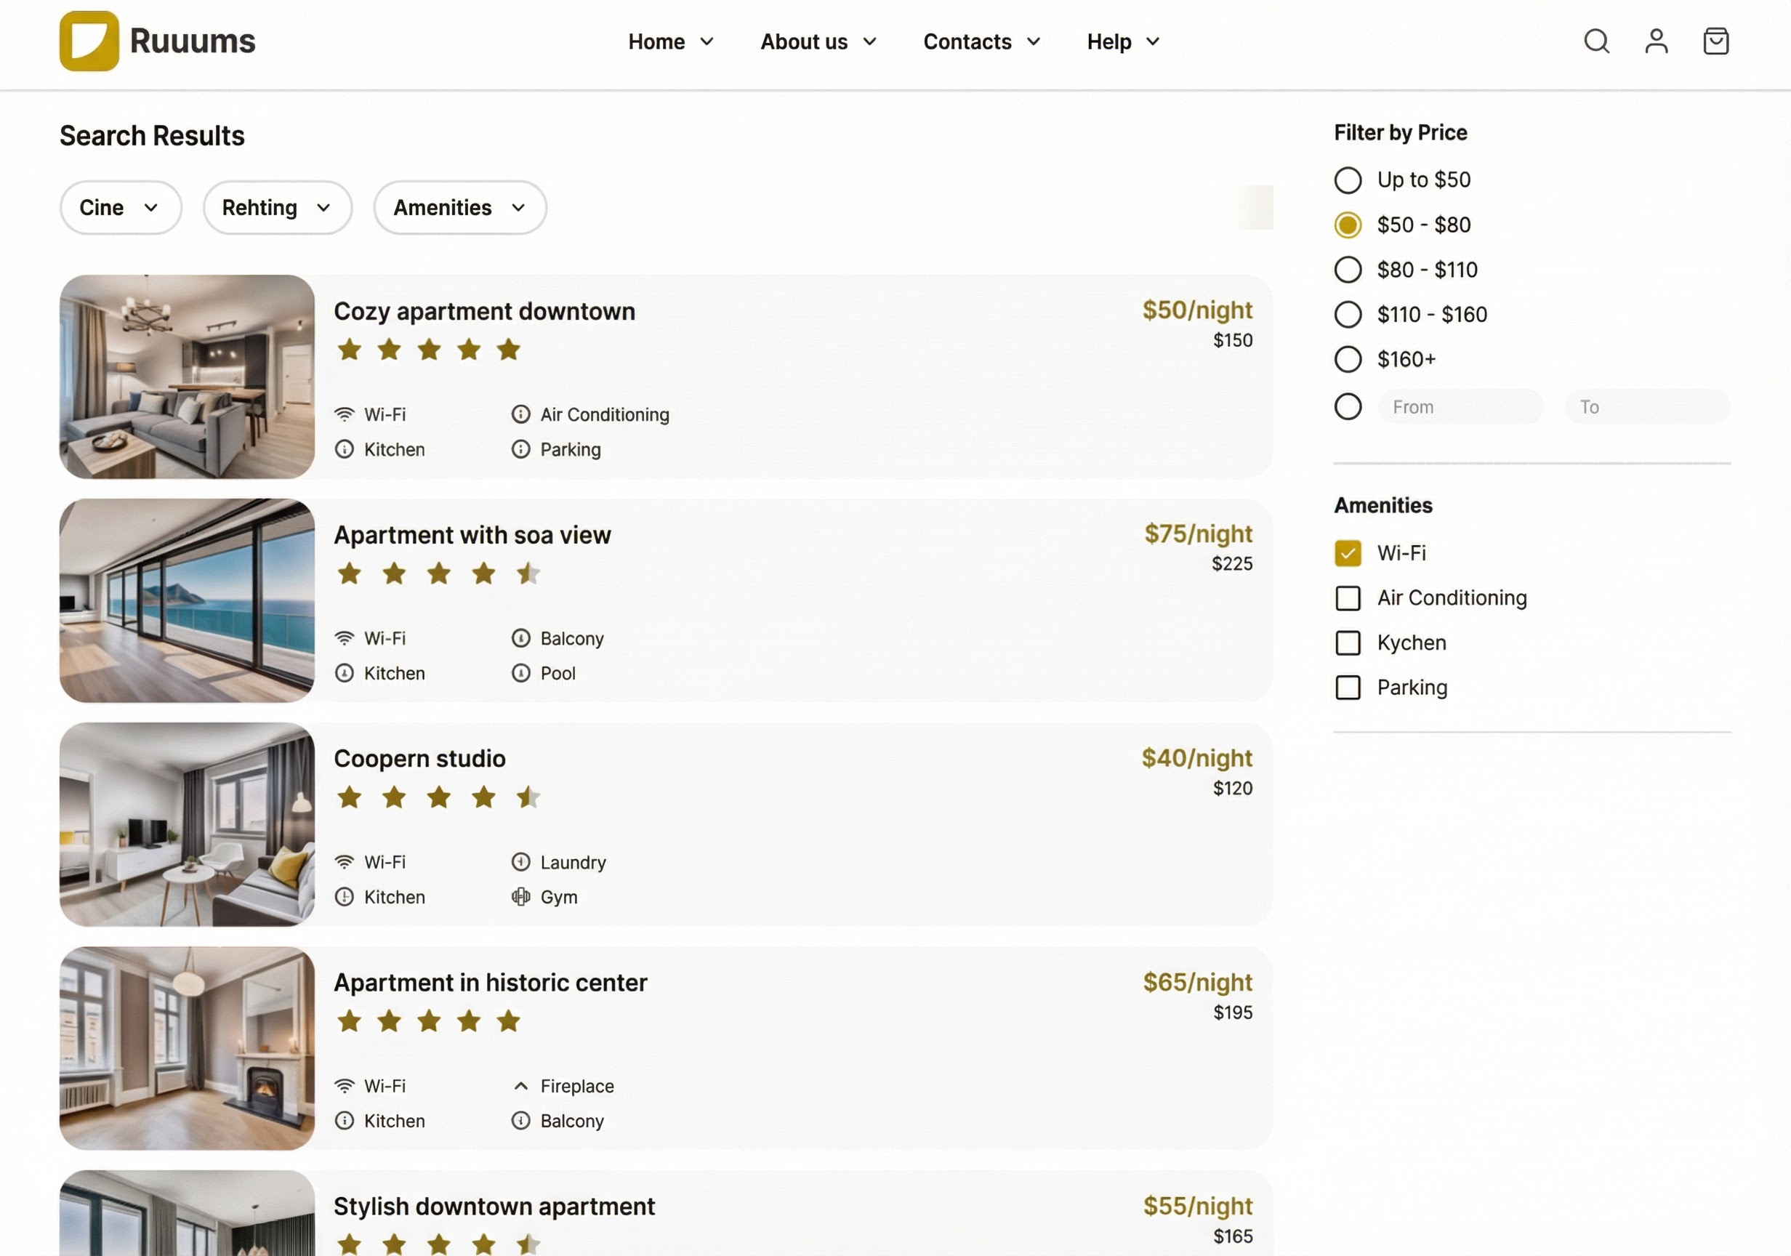1791x1256 pixels.
Task: Open the Rehting dropdown
Action: (x=278, y=206)
